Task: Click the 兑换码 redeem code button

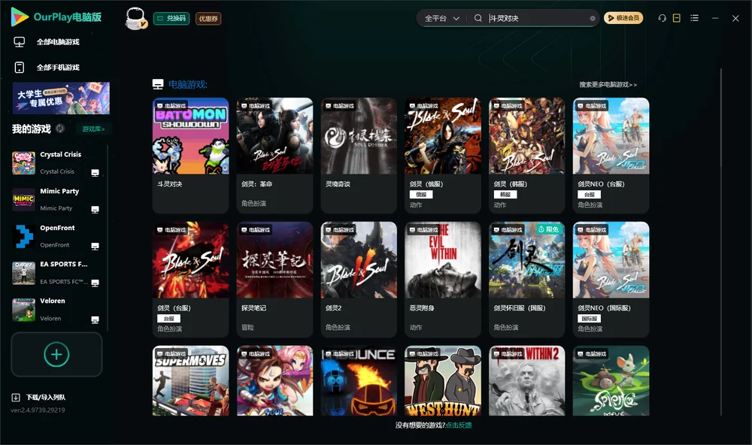Action: pyautogui.click(x=171, y=19)
